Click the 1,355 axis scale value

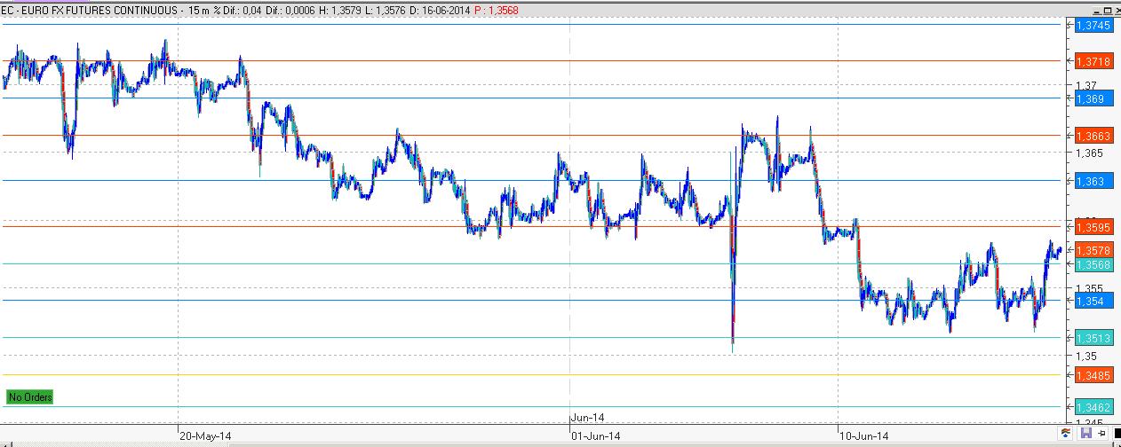coord(1088,287)
